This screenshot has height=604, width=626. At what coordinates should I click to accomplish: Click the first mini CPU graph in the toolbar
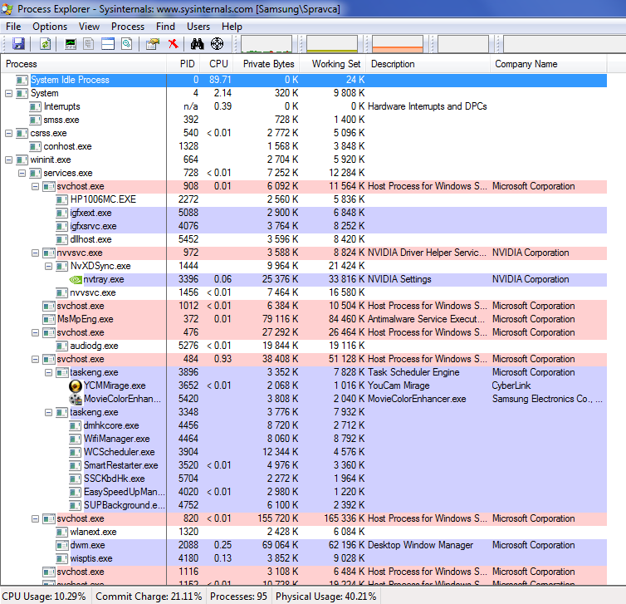[266, 44]
